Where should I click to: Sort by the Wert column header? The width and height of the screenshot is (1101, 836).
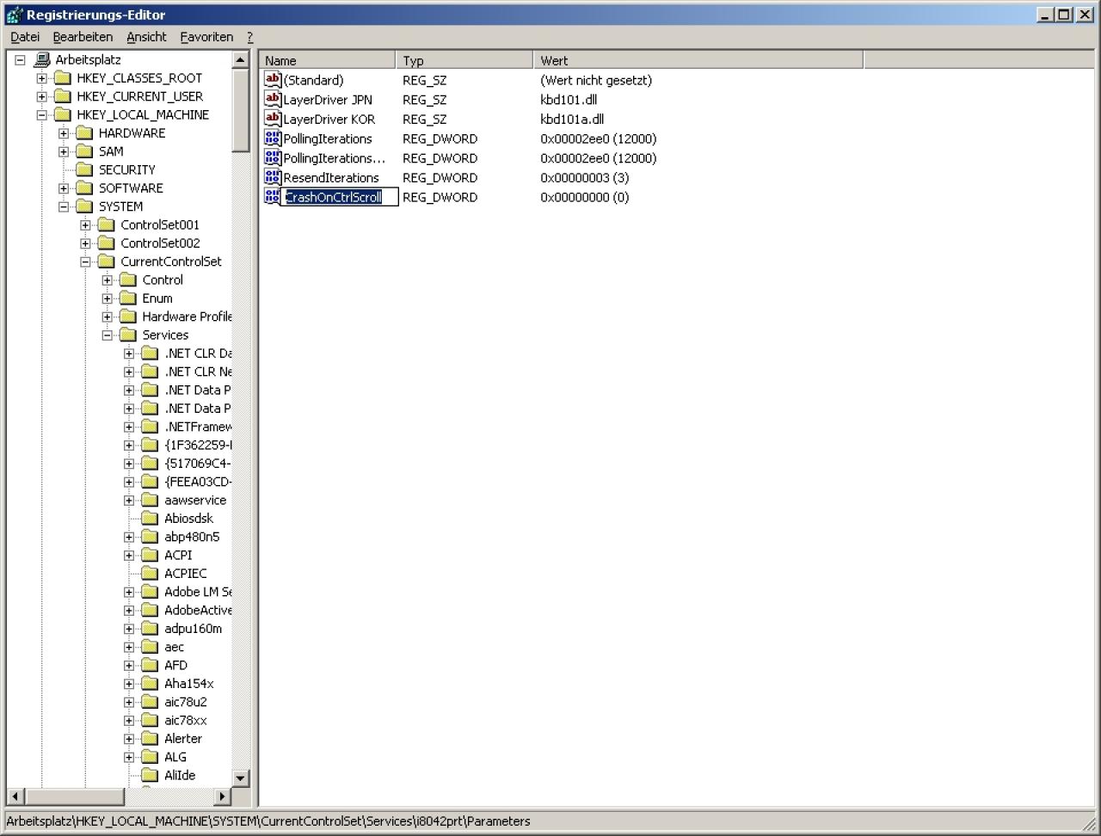pos(698,60)
